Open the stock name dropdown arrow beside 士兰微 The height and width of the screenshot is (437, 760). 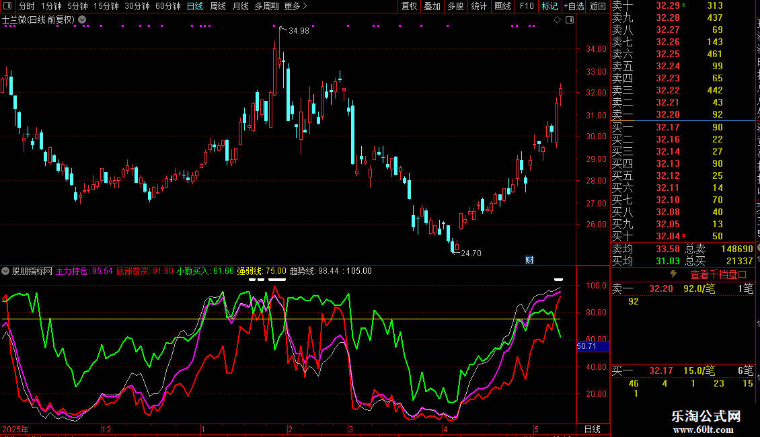tap(83, 20)
